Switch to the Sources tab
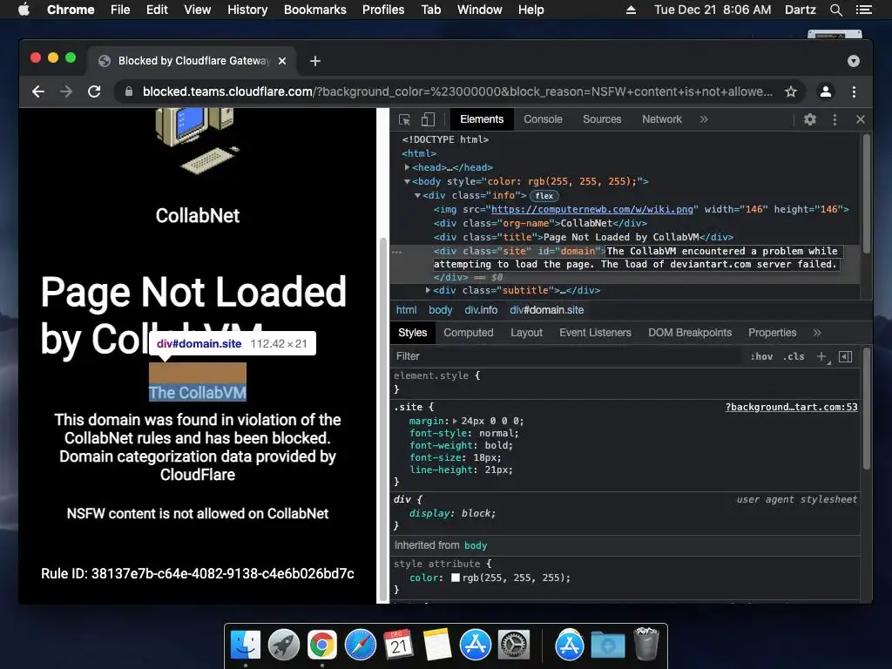 [602, 119]
